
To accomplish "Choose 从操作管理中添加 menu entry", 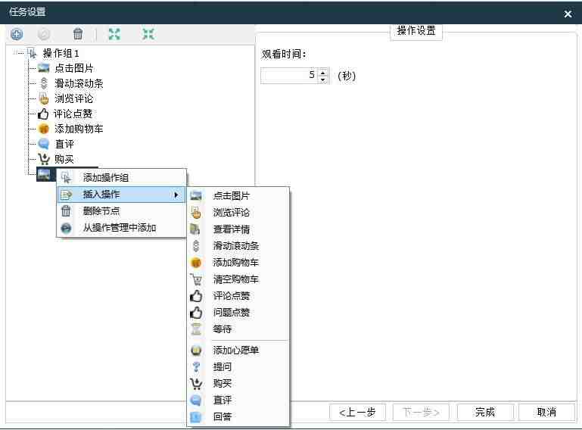I will click(x=121, y=228).
